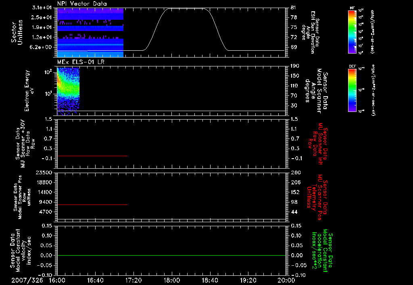Screen dimensions: 413x285
Task: Click the NF rainbow color bar
Action: (352, 32)
